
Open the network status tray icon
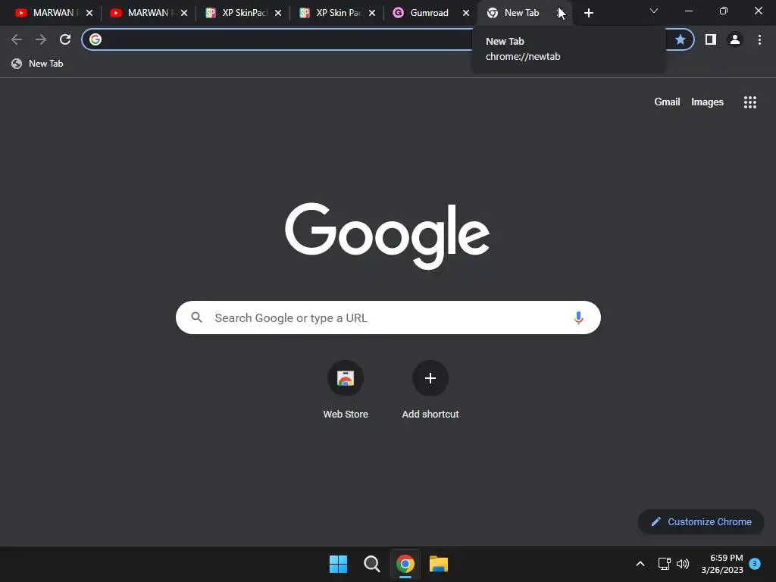click(664, 564)
